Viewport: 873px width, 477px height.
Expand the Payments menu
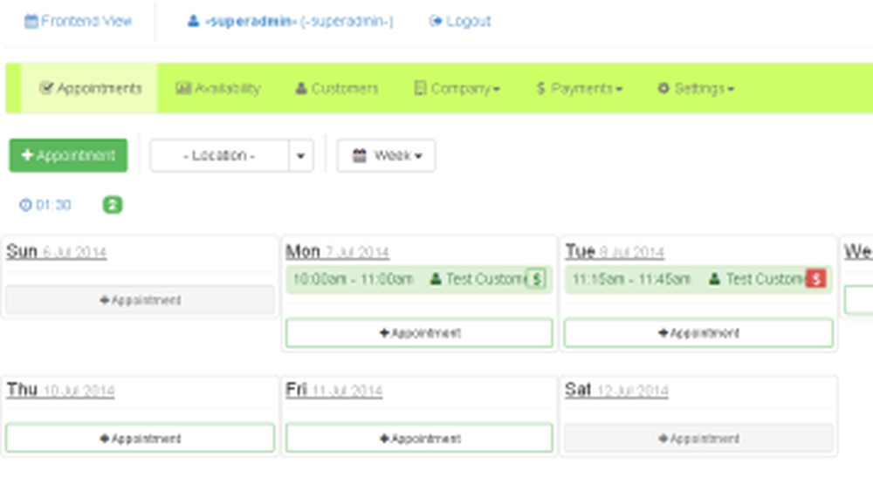(x=579, y=88)
